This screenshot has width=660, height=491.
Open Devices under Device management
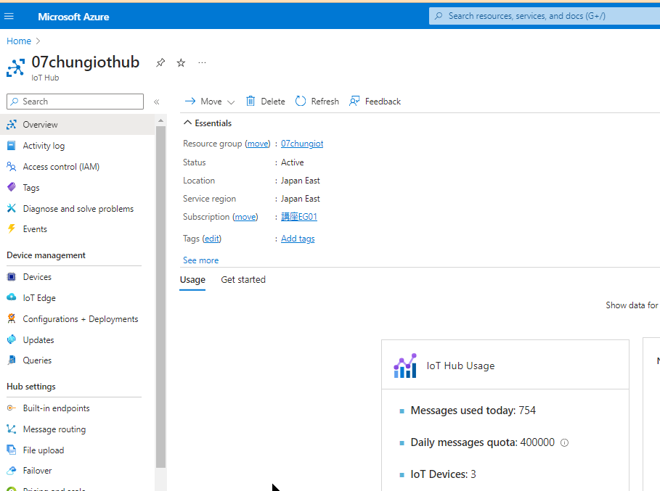(78, 276)
